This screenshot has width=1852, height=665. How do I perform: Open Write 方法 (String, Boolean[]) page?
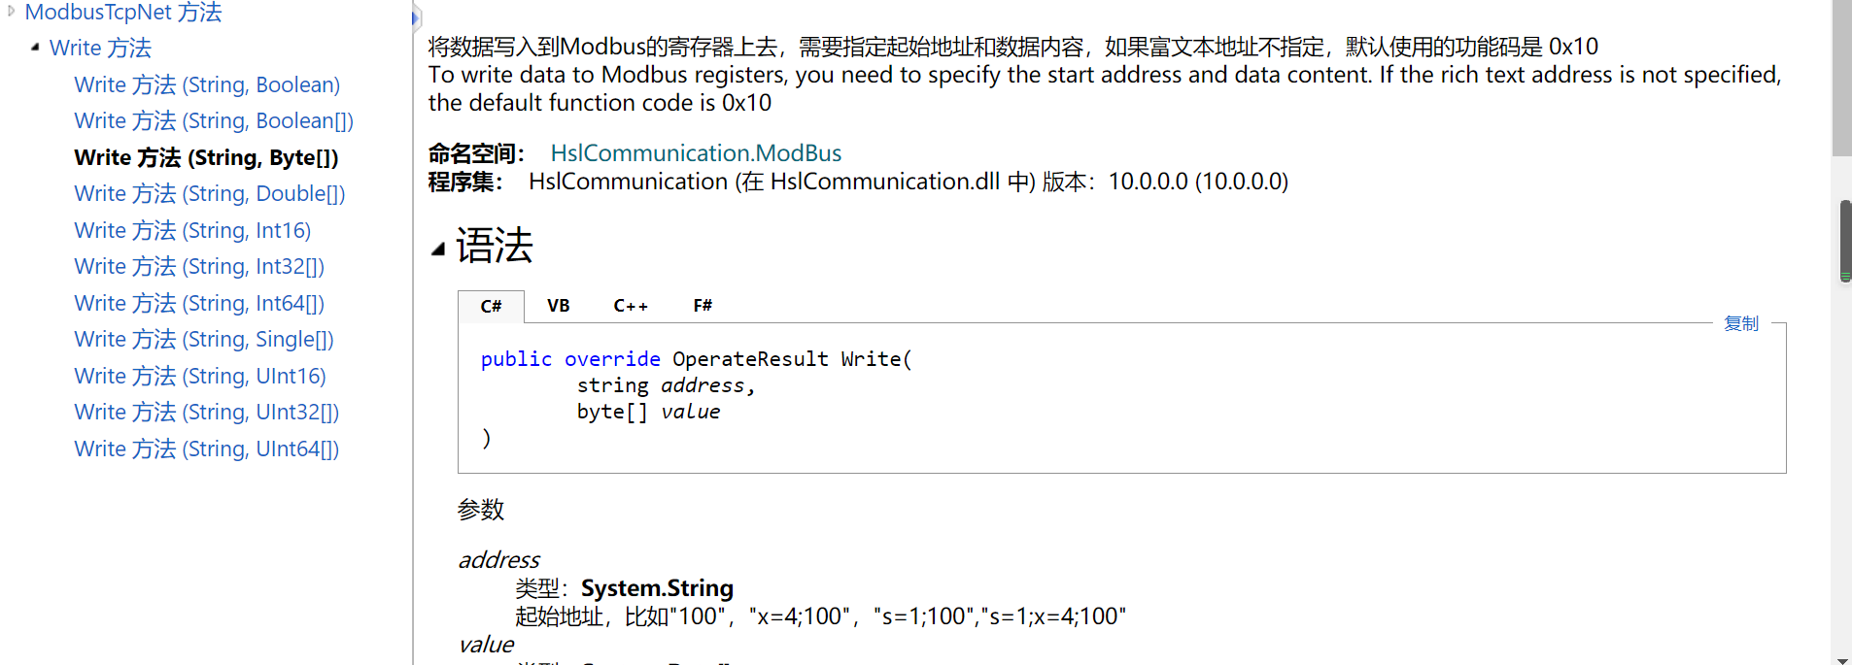(213, 120)
